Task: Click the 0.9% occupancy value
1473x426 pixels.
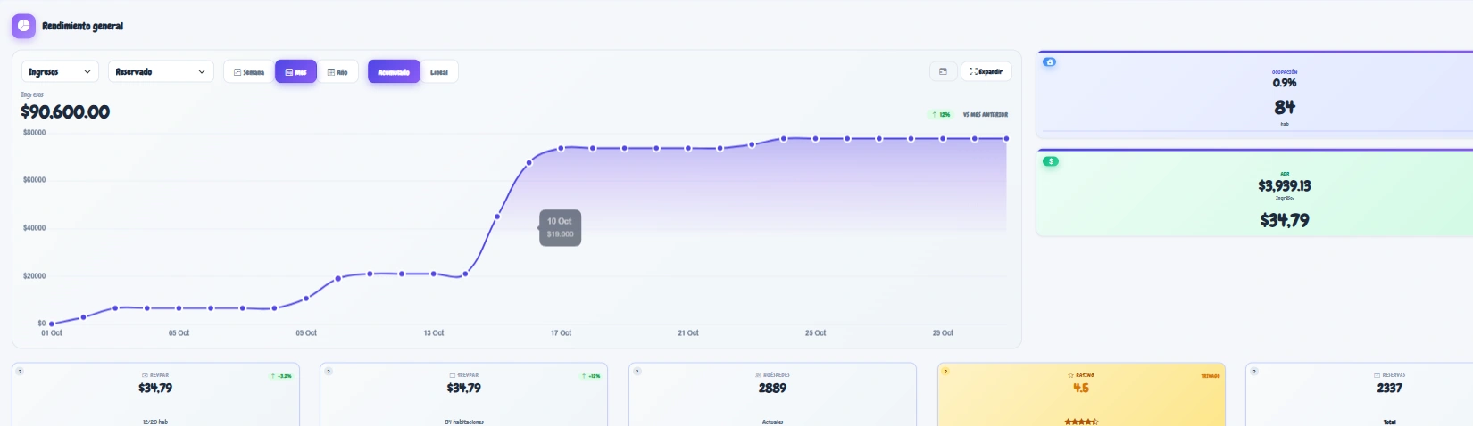Action: (x=1285, y=83)
